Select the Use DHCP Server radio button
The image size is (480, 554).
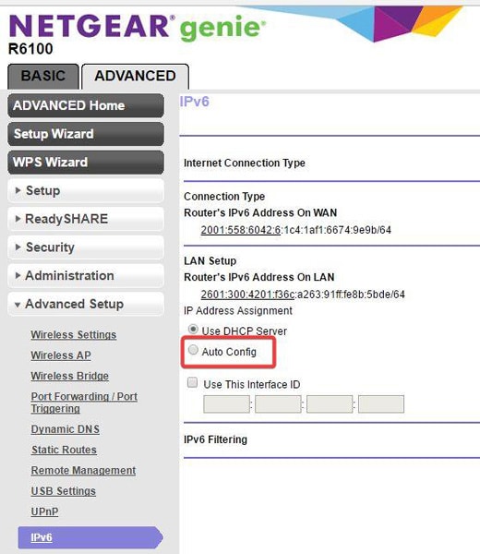click(x=193, y=330)
